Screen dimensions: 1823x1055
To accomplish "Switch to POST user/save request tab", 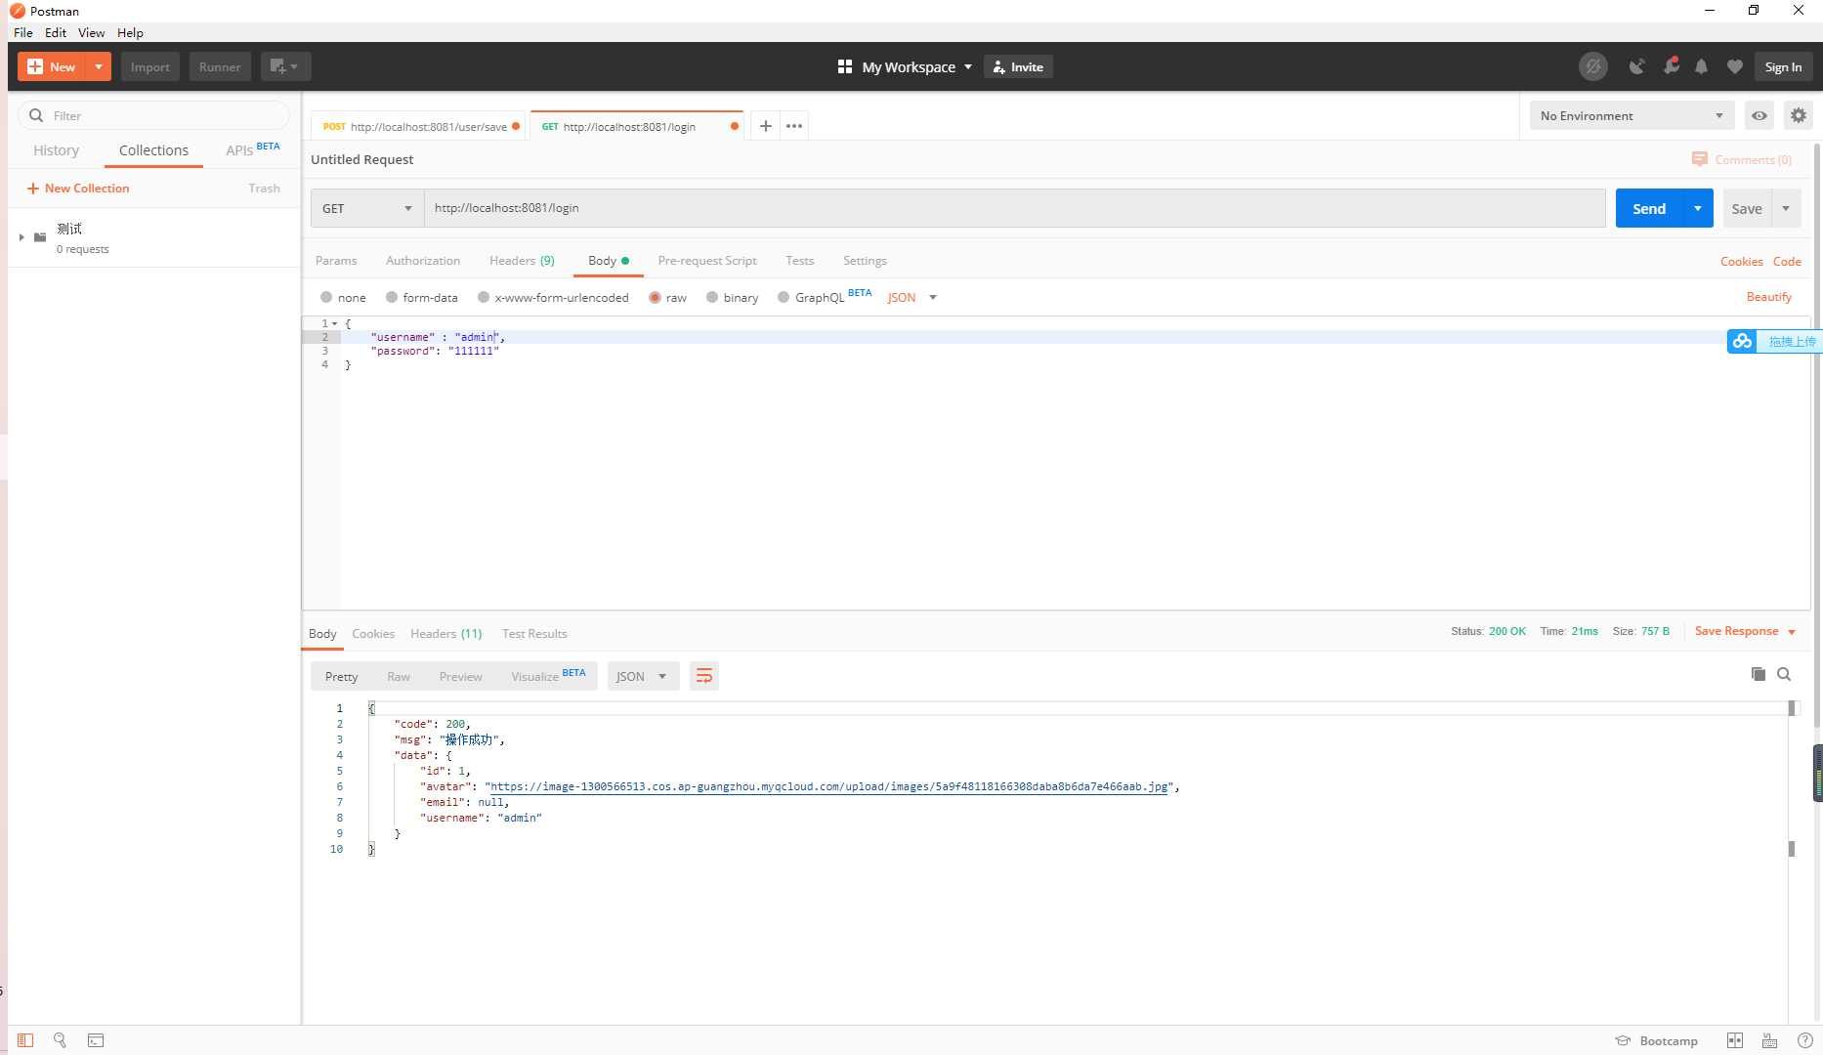I will click(420, 126).
